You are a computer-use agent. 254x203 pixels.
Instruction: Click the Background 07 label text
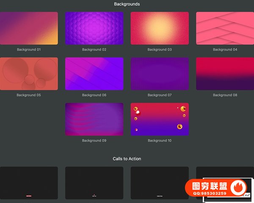click(160, 95)
